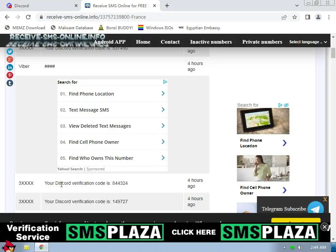Open Windows ISOs bookmark
The image size is (336, 252).
156,28
